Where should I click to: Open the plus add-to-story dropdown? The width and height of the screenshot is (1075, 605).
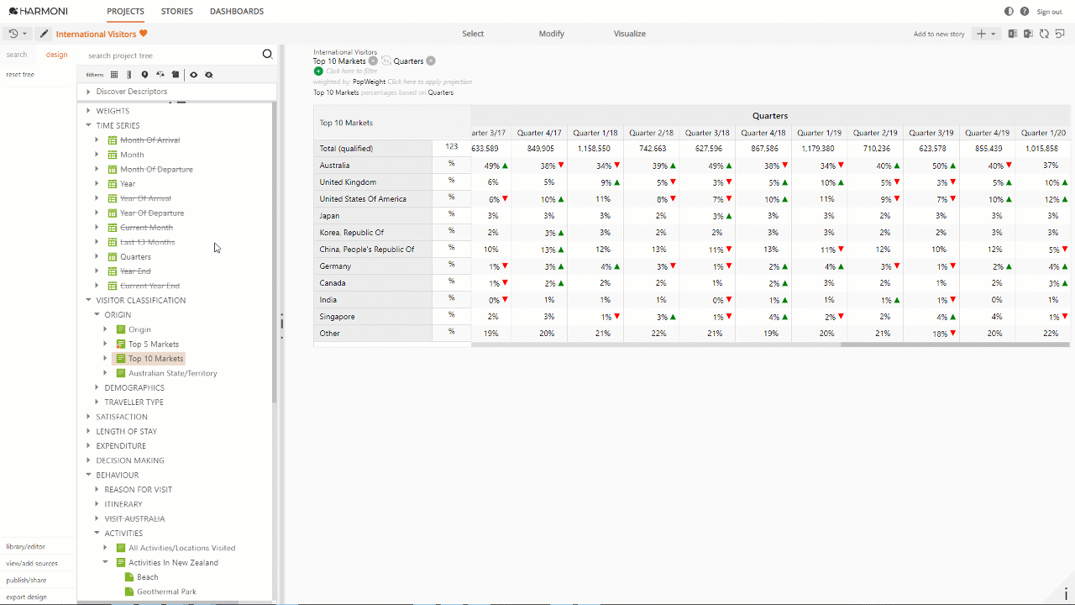pyautogui.click(x=985, y=34)
